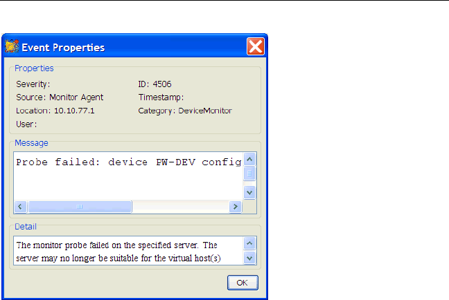The height and width of the screenshot is (300, 449).
Task: Click the Severity label
Action: pos(33,84)
